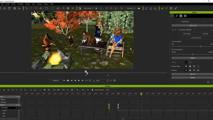Open the Quick Mode dropdown
213x120 pixels.
pyautogui.click(x=88, y=8)
